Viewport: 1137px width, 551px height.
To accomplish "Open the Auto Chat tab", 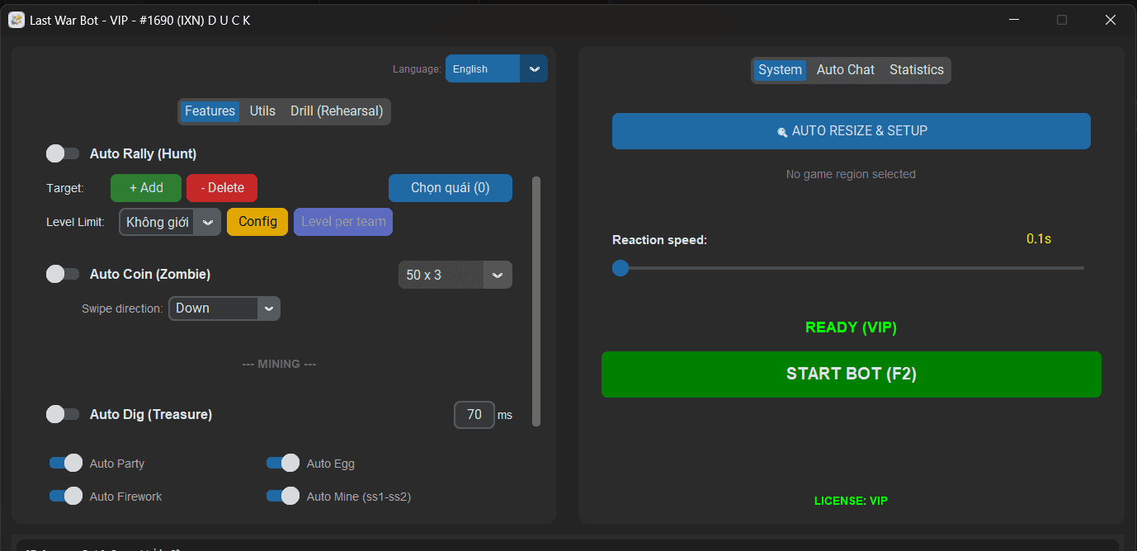I will coord(845,70).
